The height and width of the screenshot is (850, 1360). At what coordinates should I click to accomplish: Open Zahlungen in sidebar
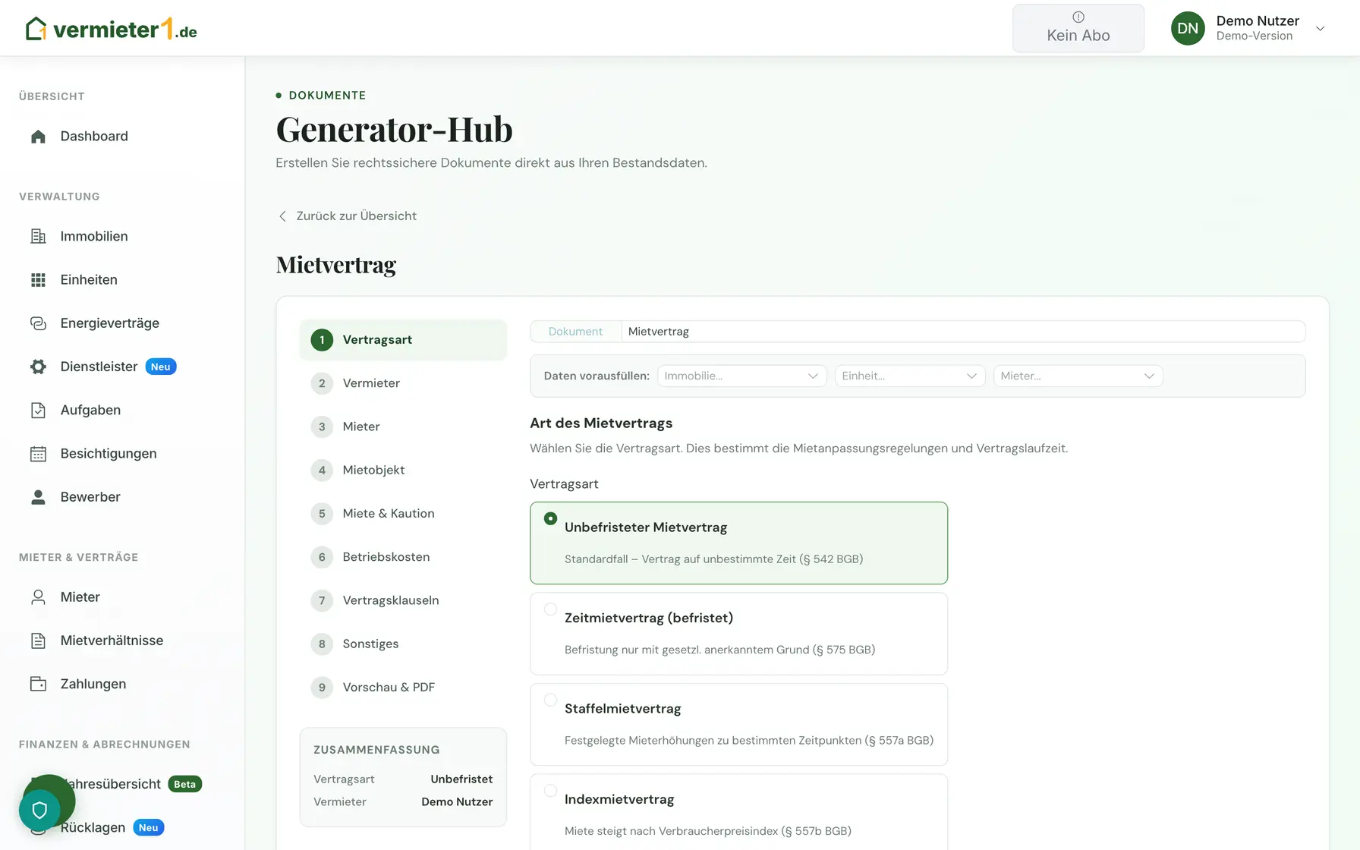tap(93, 684)
